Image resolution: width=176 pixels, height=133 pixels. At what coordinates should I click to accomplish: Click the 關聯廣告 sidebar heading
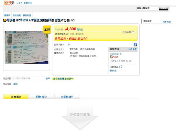click(147, 21)
